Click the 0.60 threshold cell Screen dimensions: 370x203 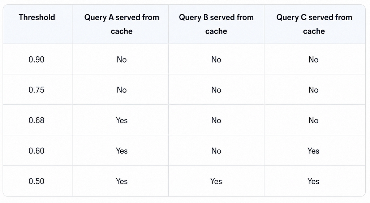point(36,151)
